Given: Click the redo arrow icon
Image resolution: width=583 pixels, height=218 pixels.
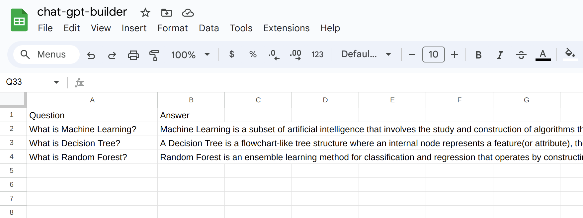Looking at the screenshot, I should coord(112,55).
